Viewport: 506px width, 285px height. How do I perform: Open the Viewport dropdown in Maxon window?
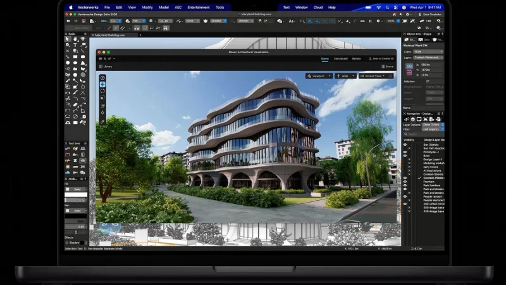[319, 76]
